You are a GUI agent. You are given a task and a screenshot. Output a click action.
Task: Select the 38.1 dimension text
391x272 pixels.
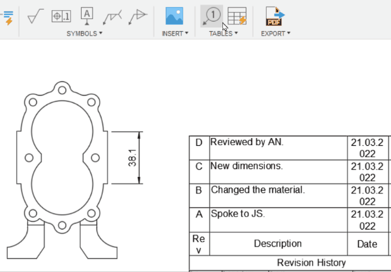[x=132, y=158]
